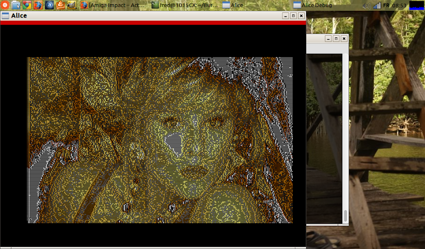Open the network signal indicator
Viewport: 425px width, 249px height.
point(377,5)
